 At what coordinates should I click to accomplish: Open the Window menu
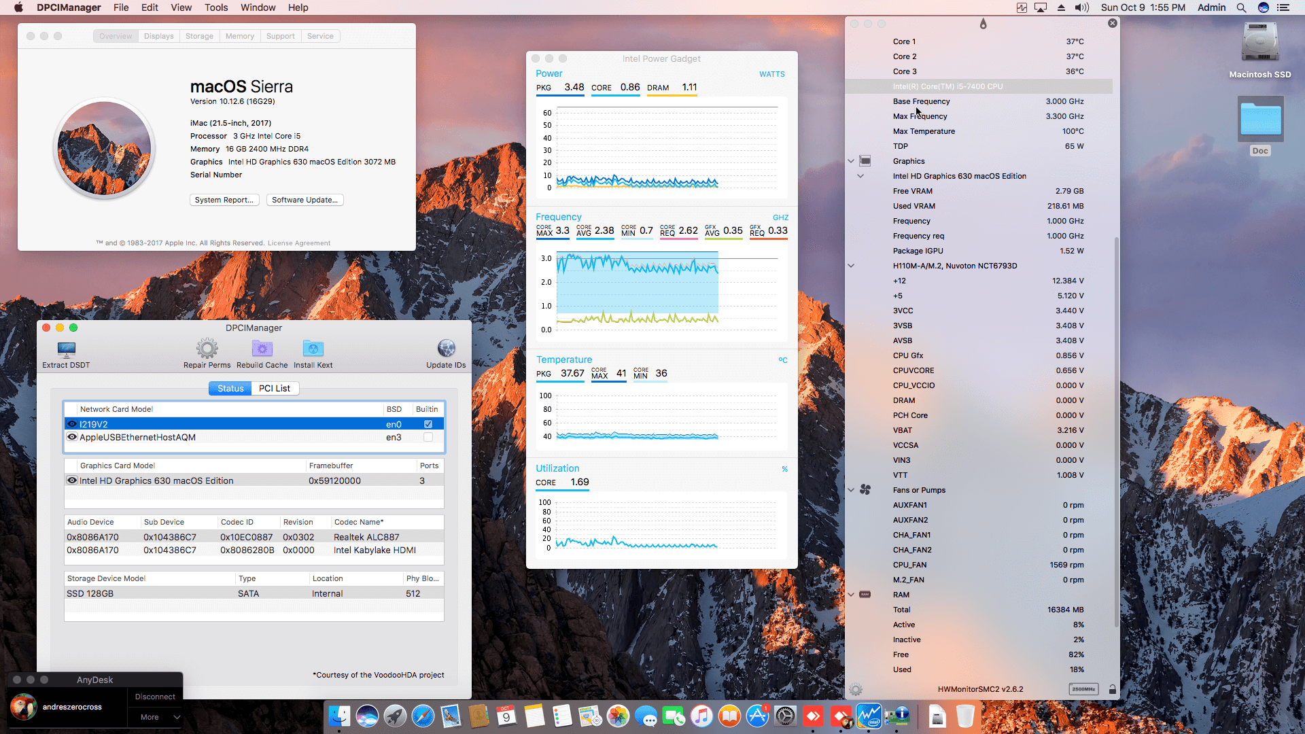point(258,7)
